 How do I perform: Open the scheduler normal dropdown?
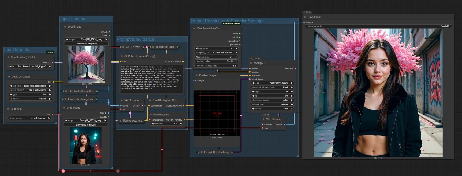pos(272,104)
